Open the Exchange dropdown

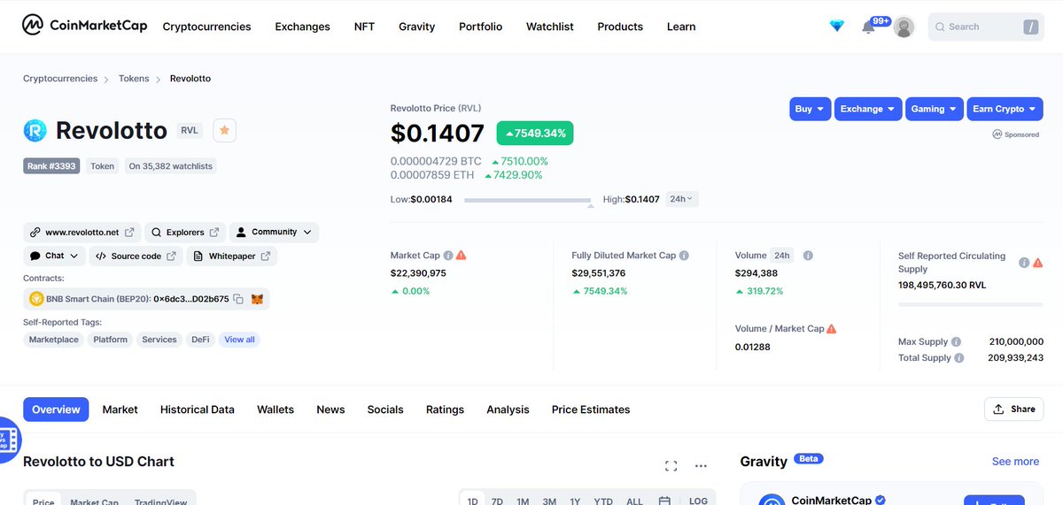(x=868, y=109)
